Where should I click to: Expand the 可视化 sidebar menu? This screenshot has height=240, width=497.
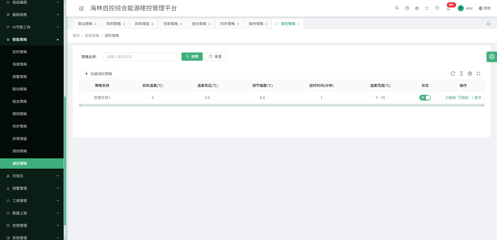[x=32, y=176]
